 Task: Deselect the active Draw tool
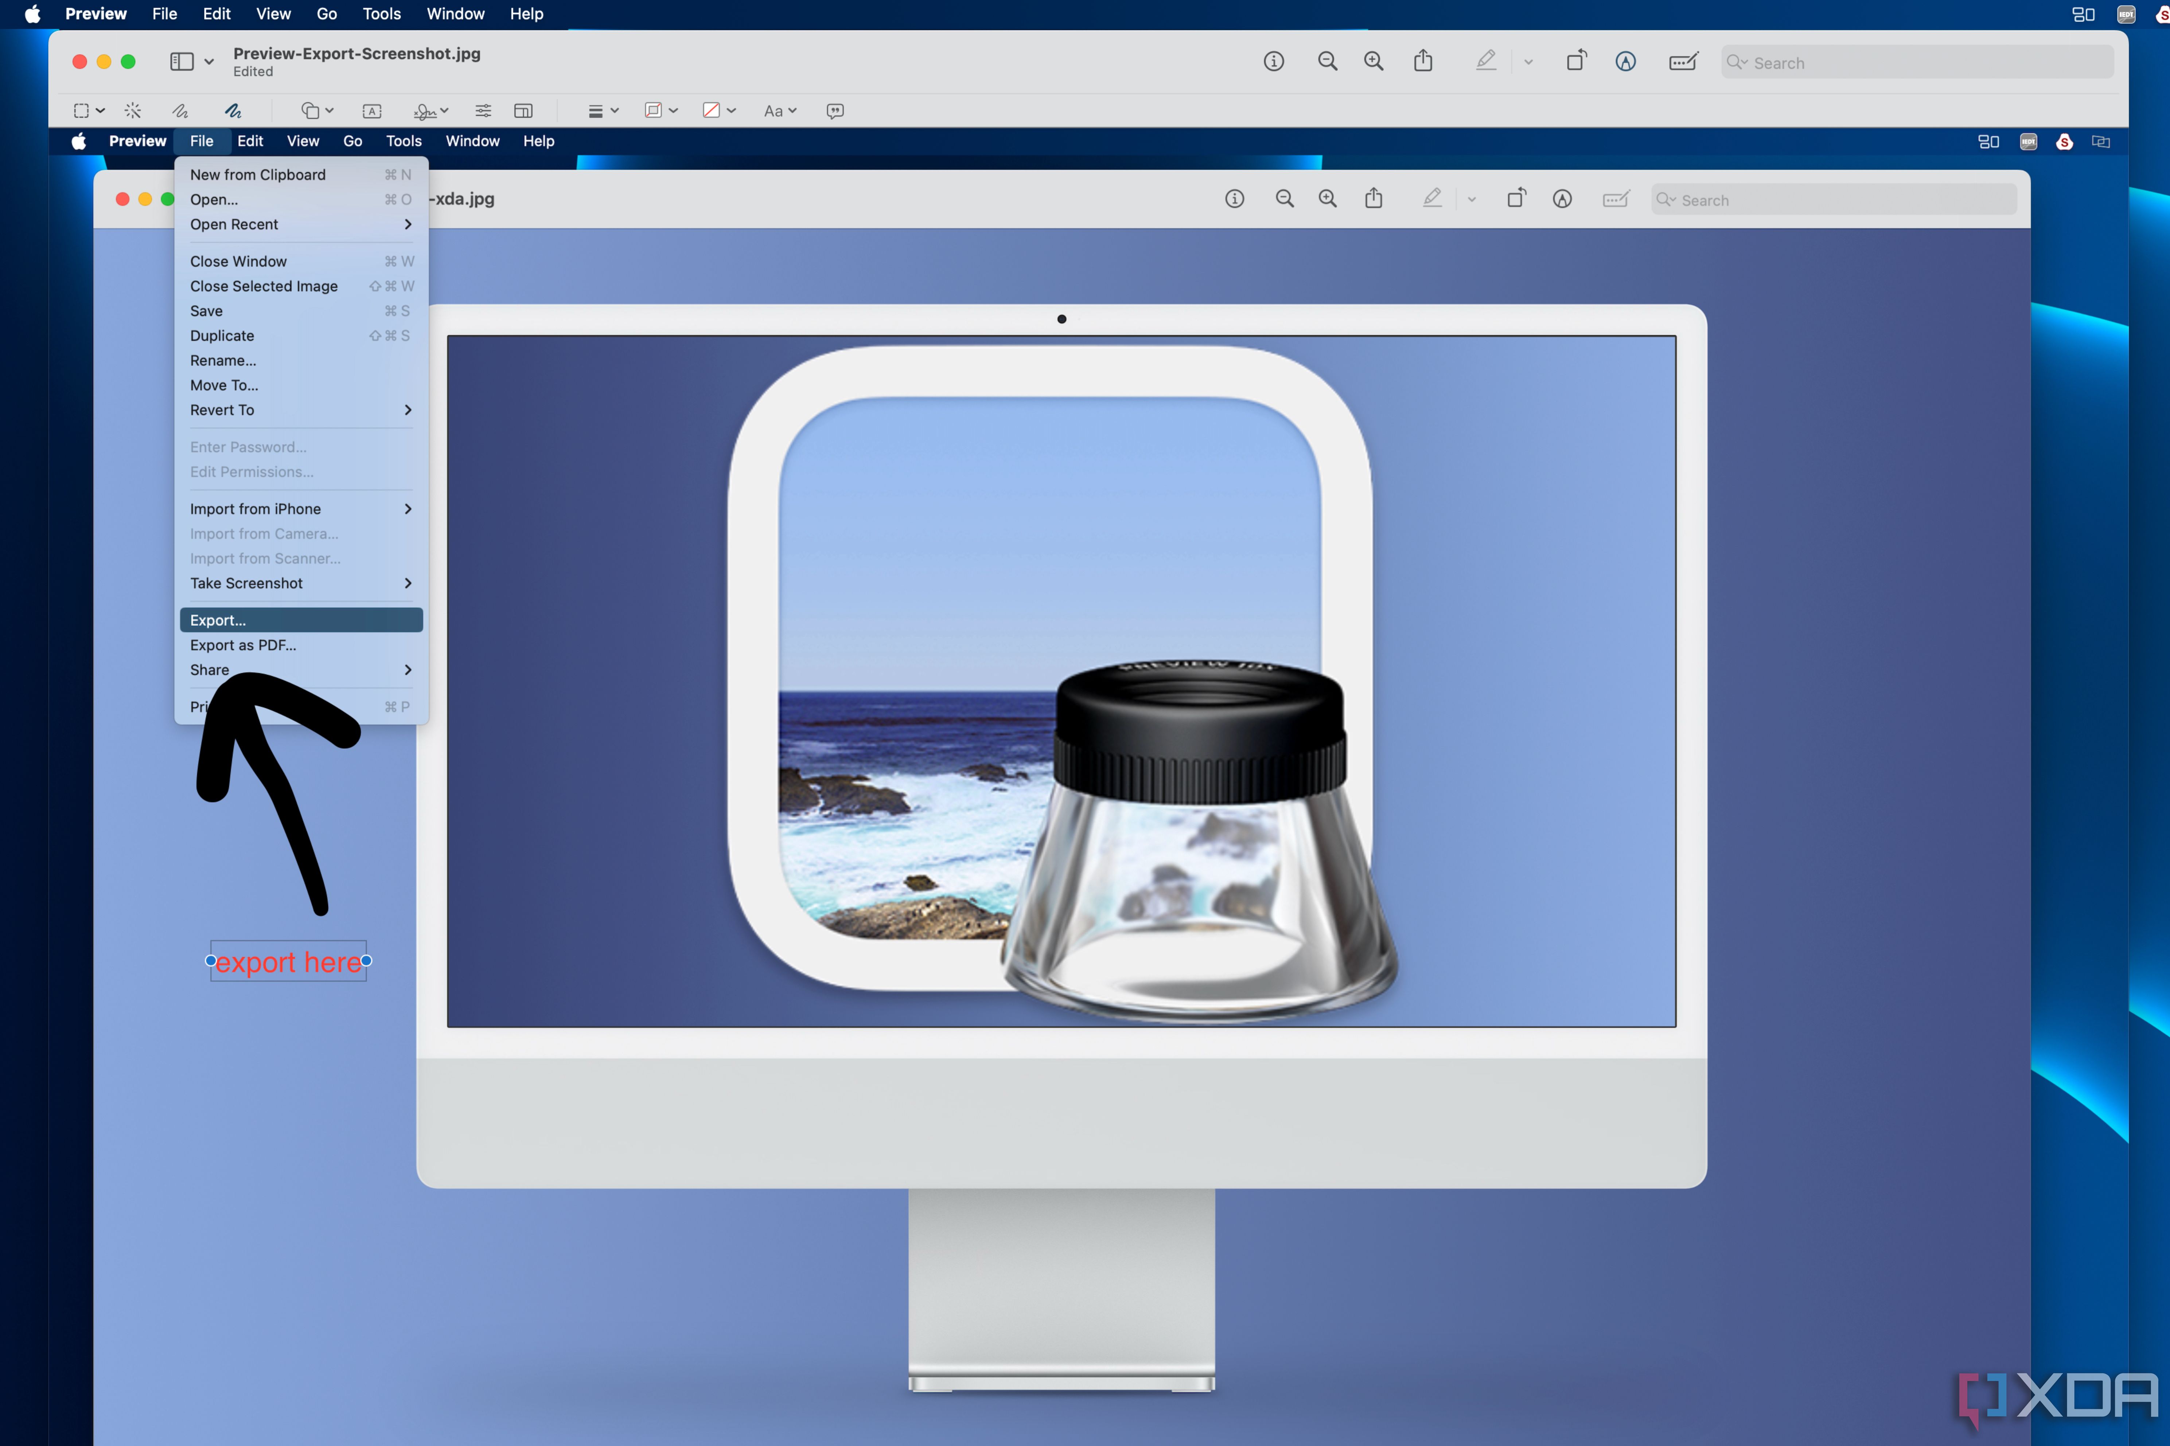pos(233,111)
